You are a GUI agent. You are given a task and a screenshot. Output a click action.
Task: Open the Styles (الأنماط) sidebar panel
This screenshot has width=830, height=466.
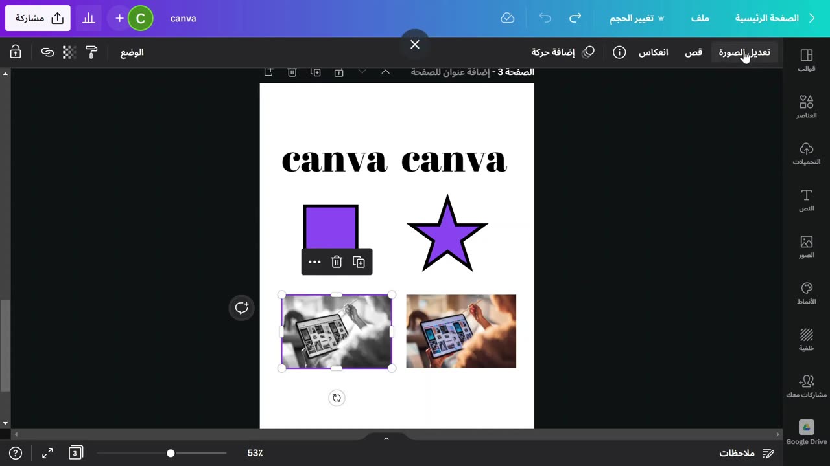(x=806, y=293)
